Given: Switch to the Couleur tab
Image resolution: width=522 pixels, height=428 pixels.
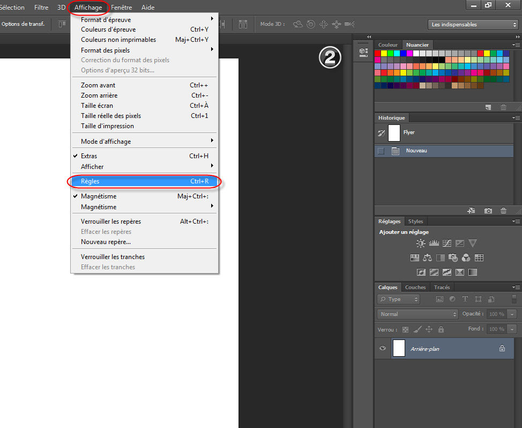Looking at the screenshot, I should pyautogui.click(x=388, y=45).
